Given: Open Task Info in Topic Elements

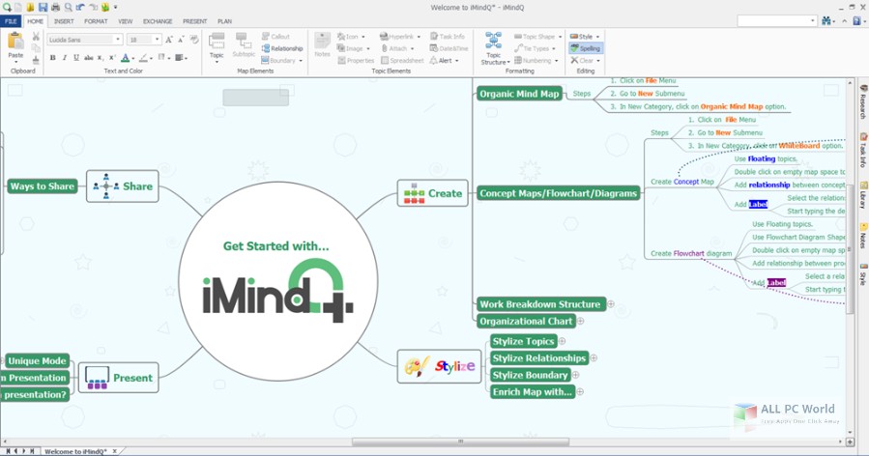Looking at the screenshot, I should click(x=448, y=37).
